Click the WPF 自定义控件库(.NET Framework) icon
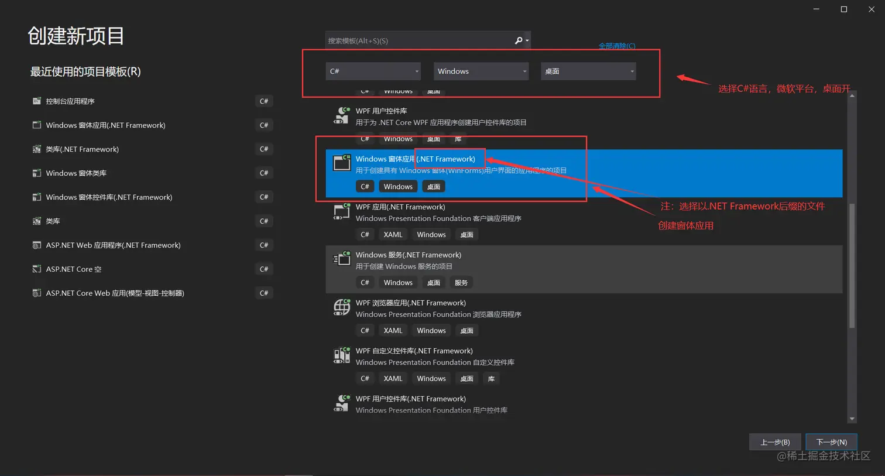This screenshot has height=476, width=885. (342, 355)
